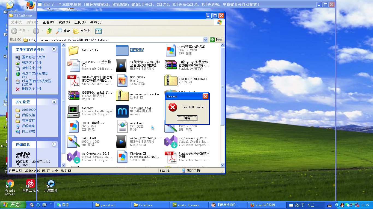
Task: Click Go button beside address bar
Action: [216, 40]
